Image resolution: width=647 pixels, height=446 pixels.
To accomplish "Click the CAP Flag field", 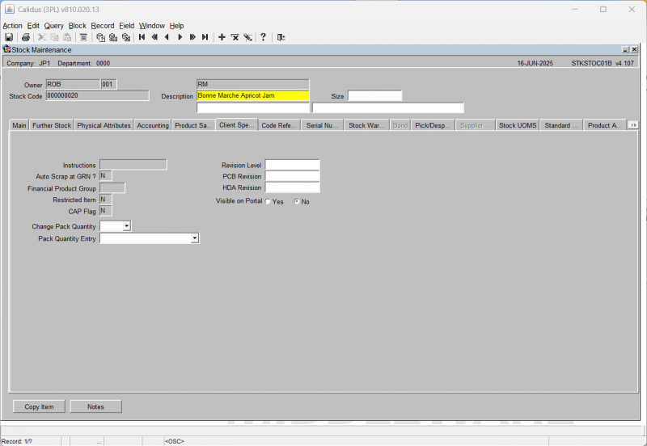I will 106,211.
